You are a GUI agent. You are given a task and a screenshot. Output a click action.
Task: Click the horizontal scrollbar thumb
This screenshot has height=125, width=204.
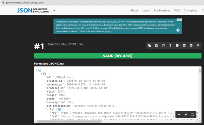click(69, 122)
